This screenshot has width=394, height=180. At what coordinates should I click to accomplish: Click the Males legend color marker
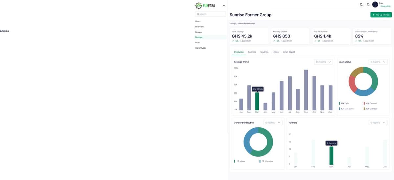(234, 161)
